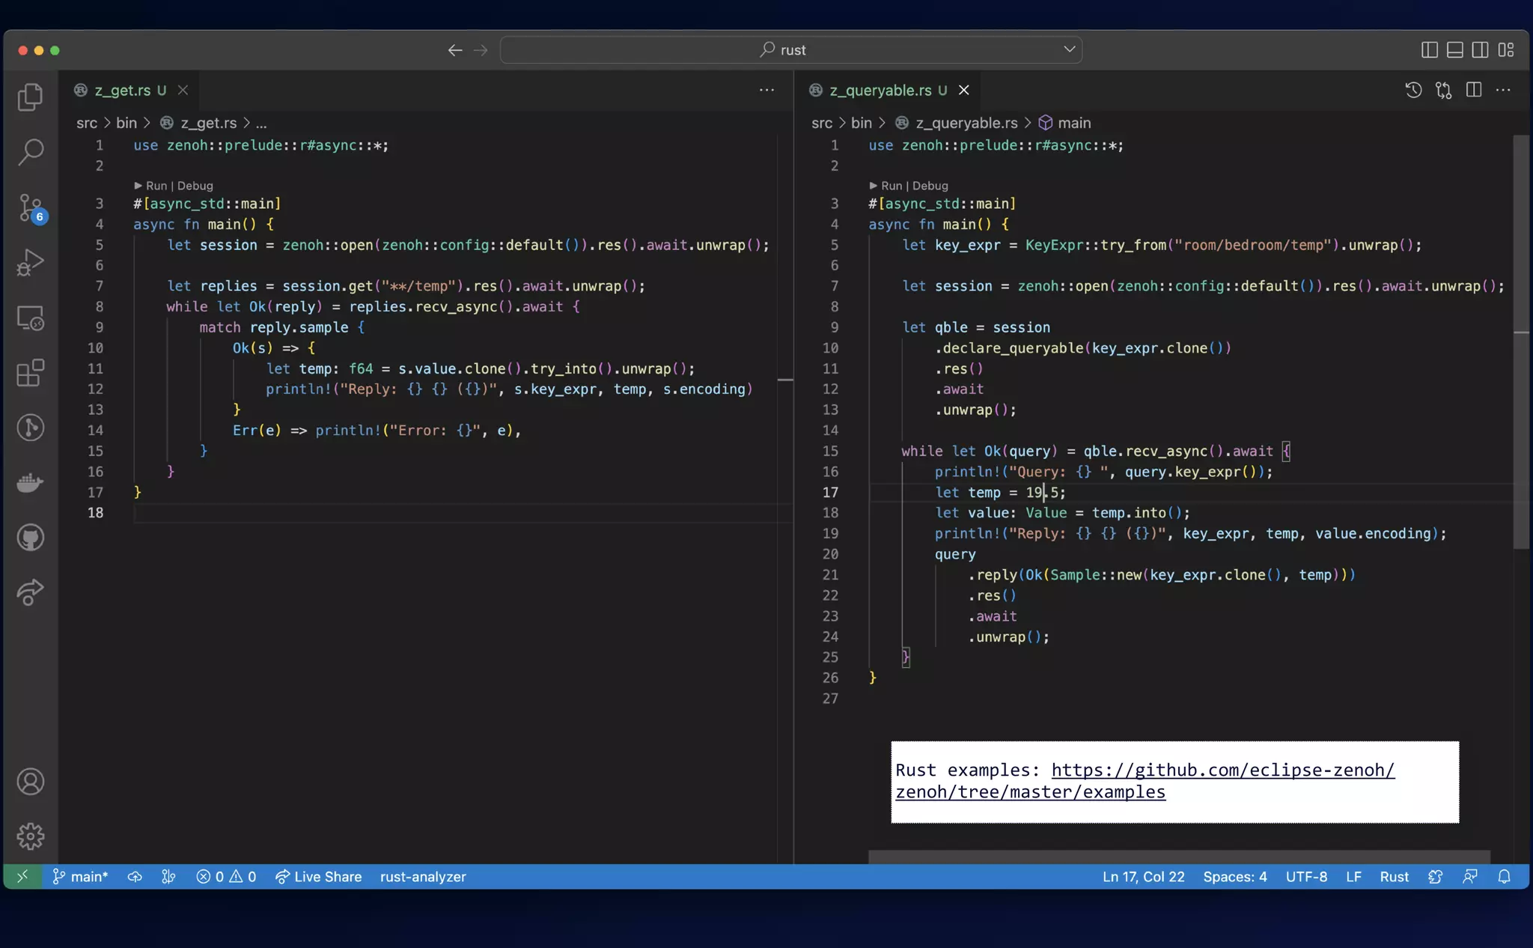The width and height of the screenshot is (1533, 948).
Task: Start a Live Share session from status bar
Action: [318, 877]
